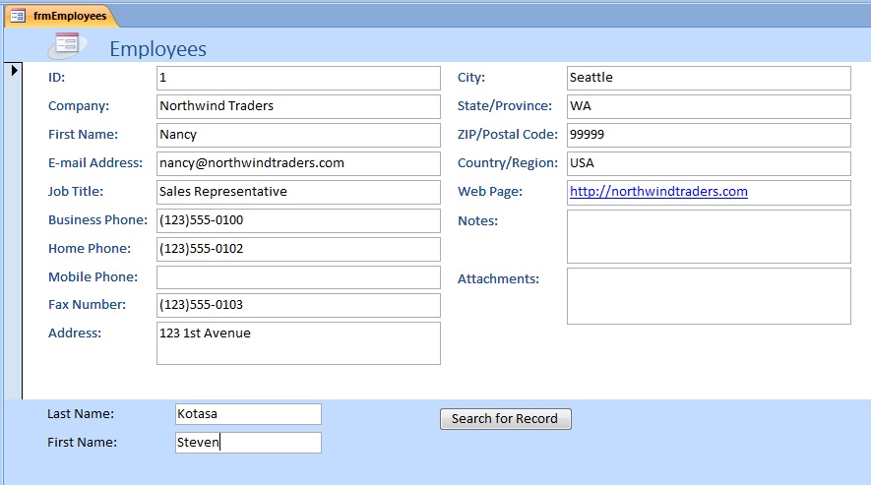Click the Fax Number: label

(x=87, y=304)
